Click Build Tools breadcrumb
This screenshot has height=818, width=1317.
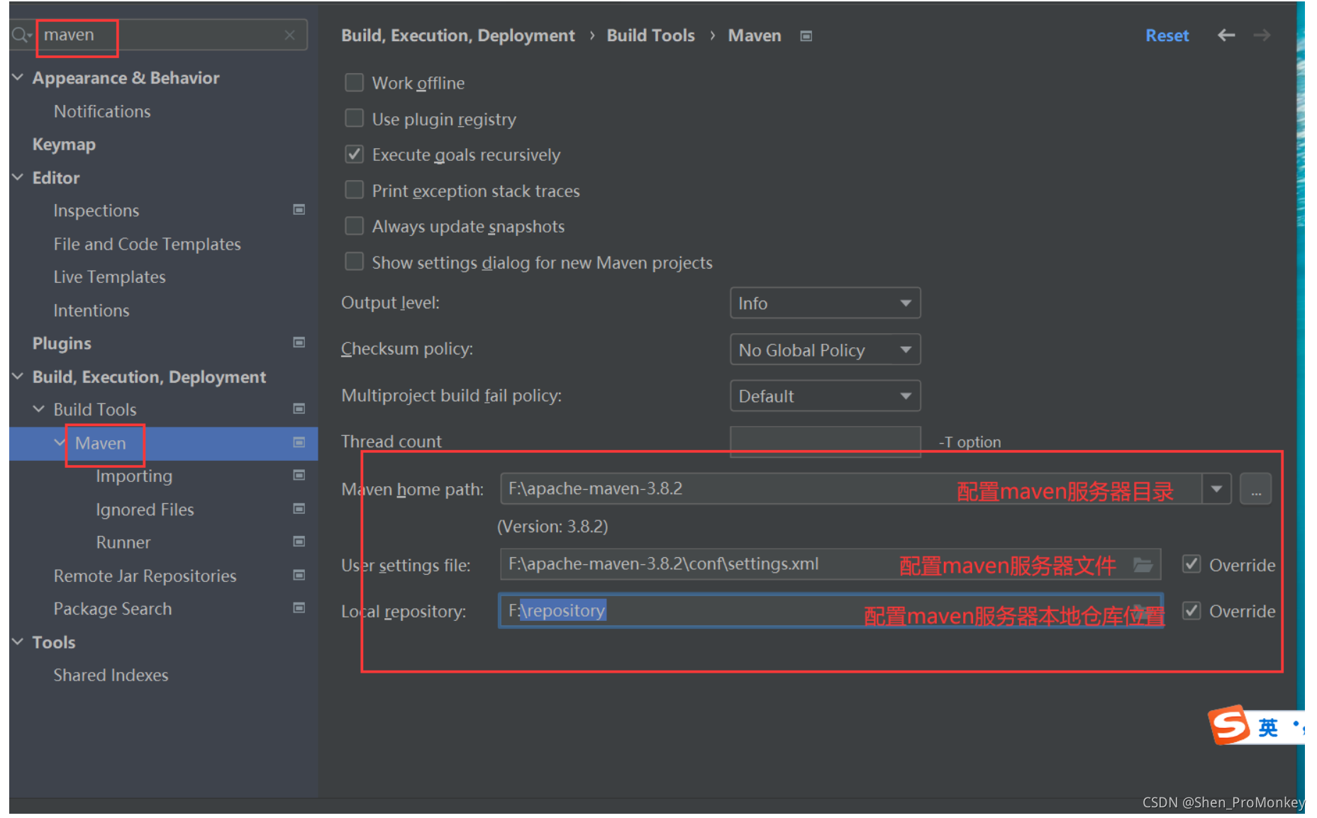point(651,35)
